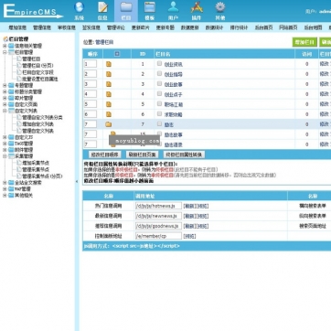Click file icon in table row ID 1
The image size is (331, 331).
(x=109, y=64)
